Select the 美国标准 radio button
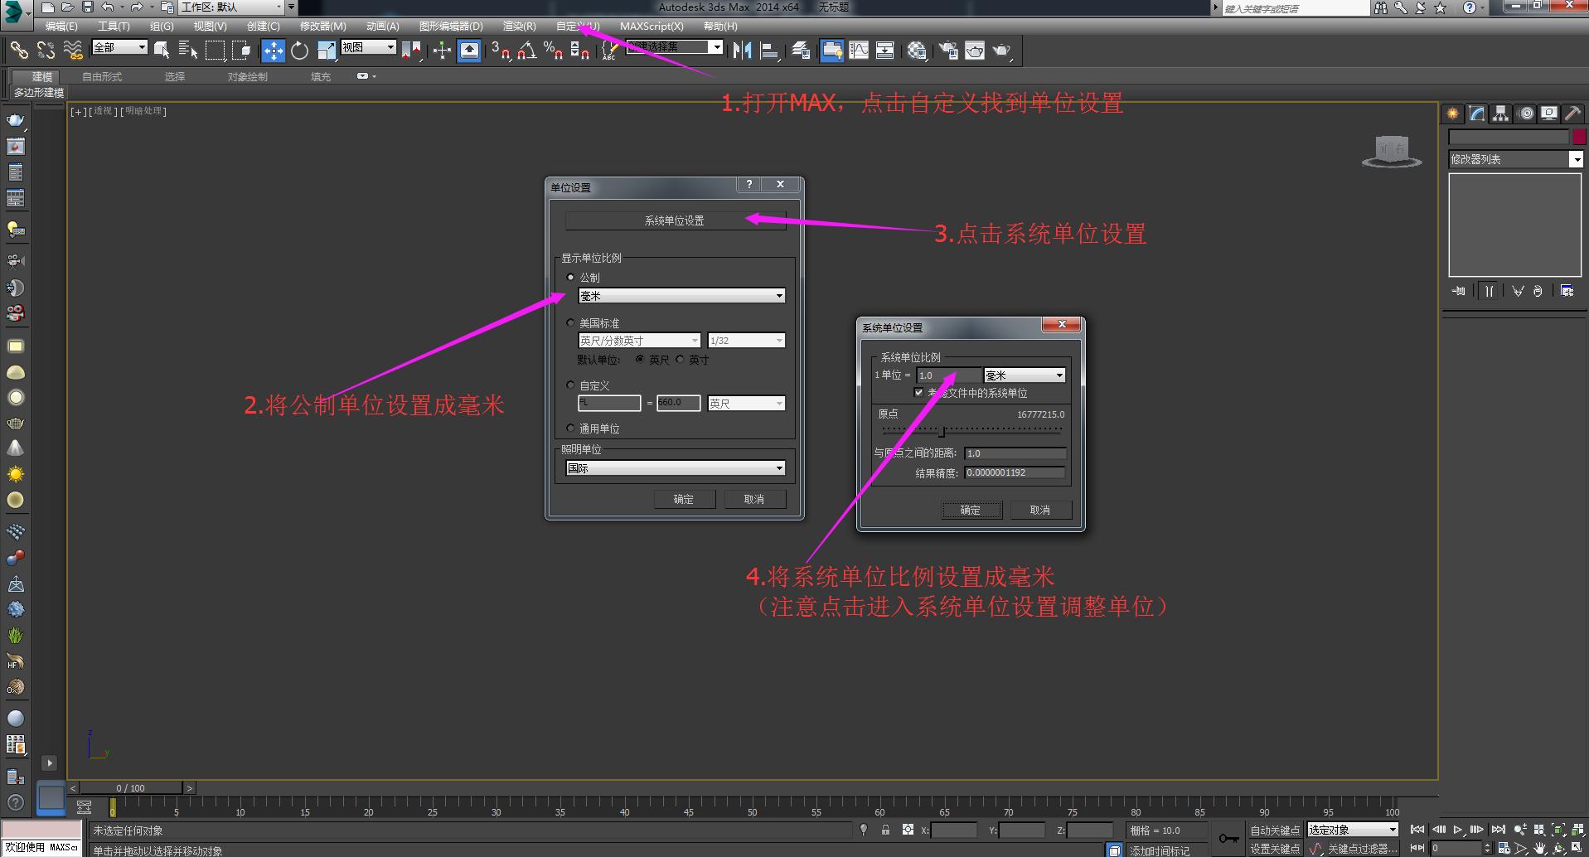This screenshot has width=1589, height=857. tap(570, 322)
